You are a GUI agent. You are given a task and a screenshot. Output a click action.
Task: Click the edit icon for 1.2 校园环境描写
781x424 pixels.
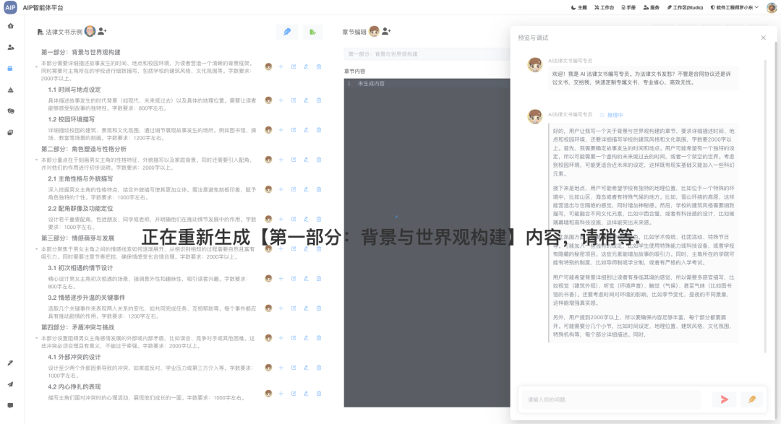point(294,130)
